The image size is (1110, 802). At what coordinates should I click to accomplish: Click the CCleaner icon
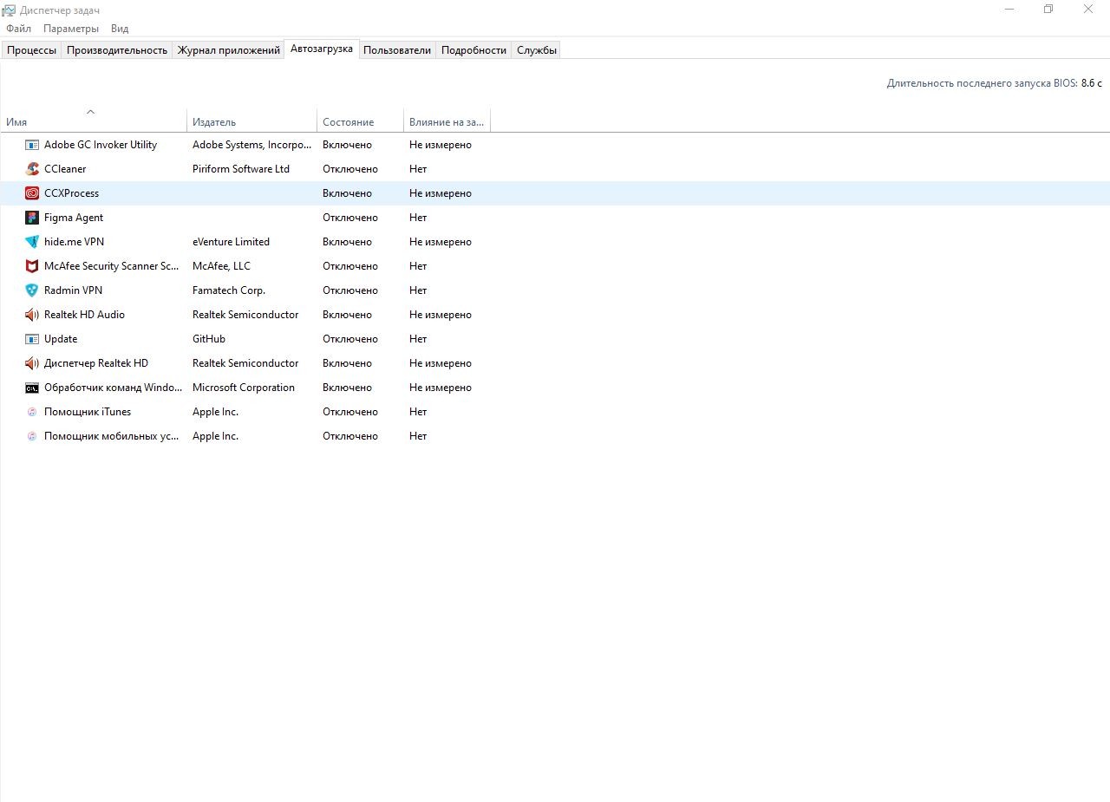click(x=32, y=169)
